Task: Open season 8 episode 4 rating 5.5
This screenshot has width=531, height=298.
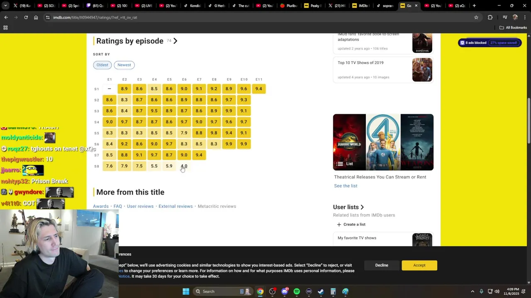Action: click(154, 166)
